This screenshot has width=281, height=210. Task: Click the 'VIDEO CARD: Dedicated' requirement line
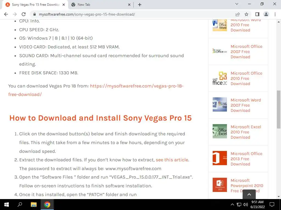pos(69,47)
